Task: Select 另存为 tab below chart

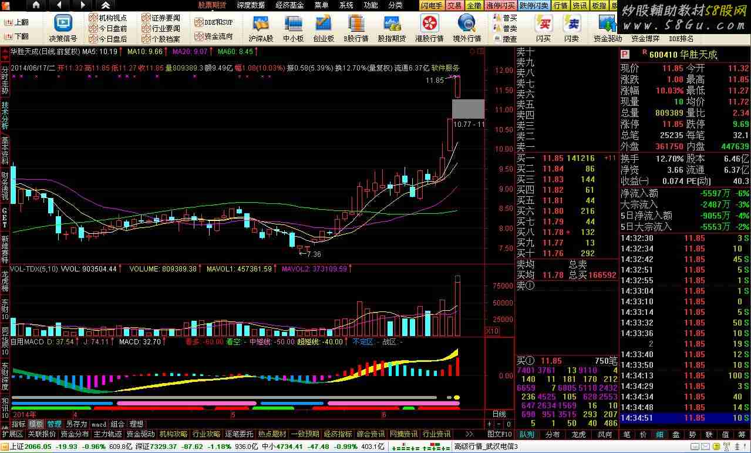Action: click(x=76, y=424)
